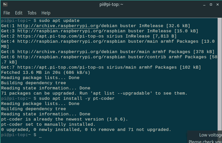The width and height of the screenshot is (222, 143).
Task: Minimize the pi@pi-top terminal window
Action: coord(204,5)
